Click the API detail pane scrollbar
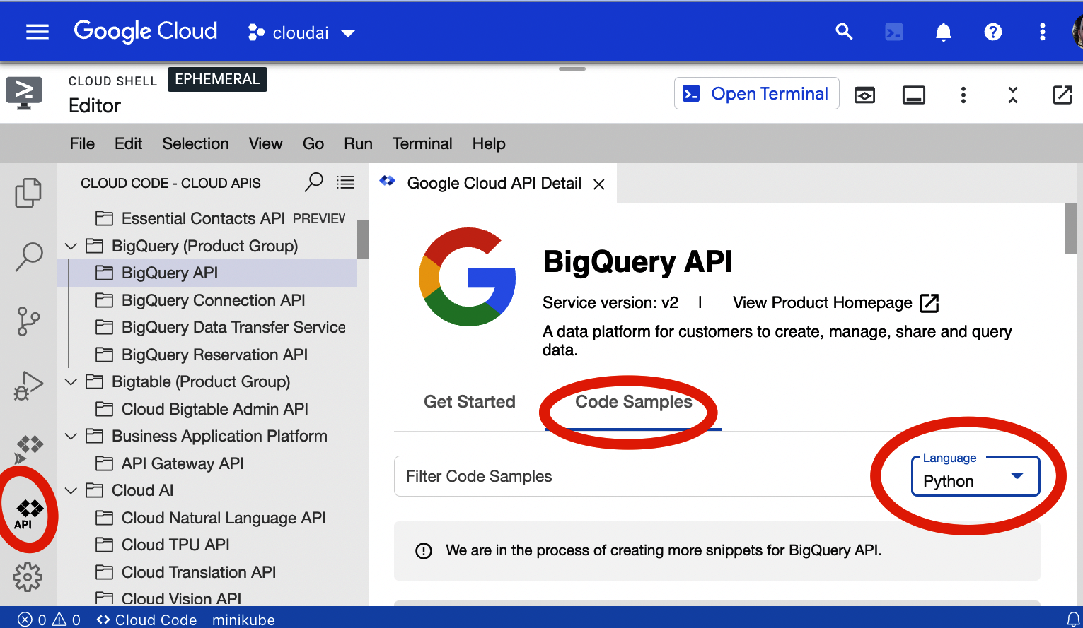This screenshot has width=1083, height=628. (x=1071, y=228)
